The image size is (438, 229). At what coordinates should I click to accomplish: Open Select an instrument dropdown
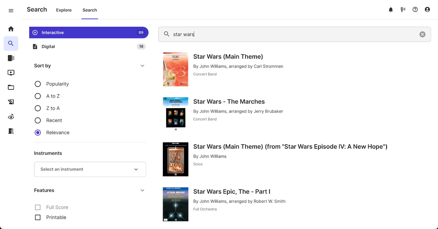tap(90, 169)
